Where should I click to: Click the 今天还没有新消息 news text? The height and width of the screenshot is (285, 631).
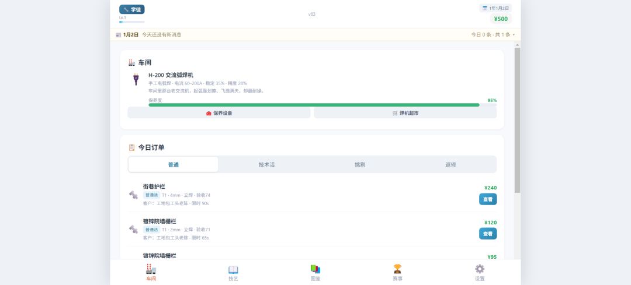[161, 34]
